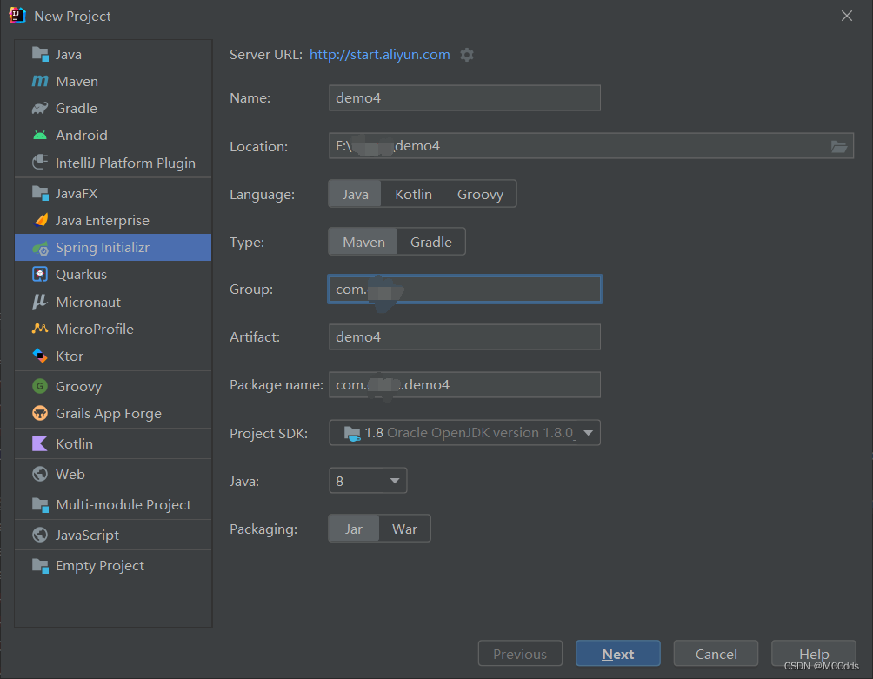
Task: Click the JavaFX folder icon
Action: point(40,193)
